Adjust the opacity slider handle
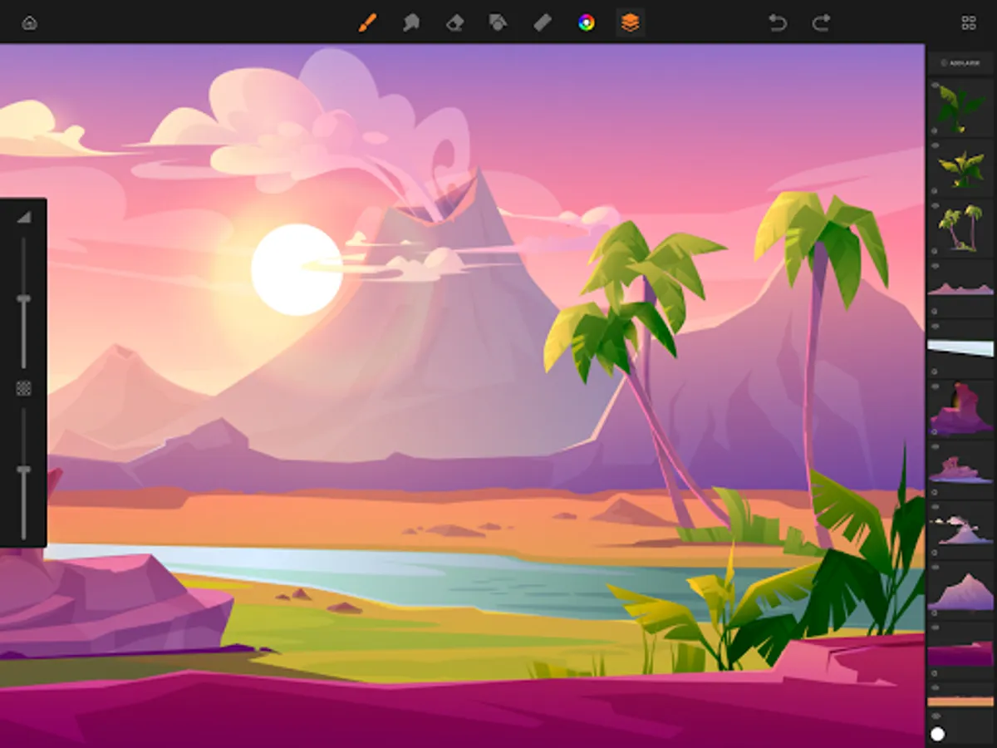The width and height of the screenshot is (997, 748). pos(23,470)
